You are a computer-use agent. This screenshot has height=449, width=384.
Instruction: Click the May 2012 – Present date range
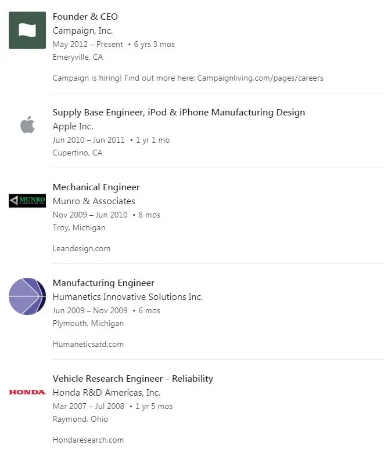(x=88, y=45)
